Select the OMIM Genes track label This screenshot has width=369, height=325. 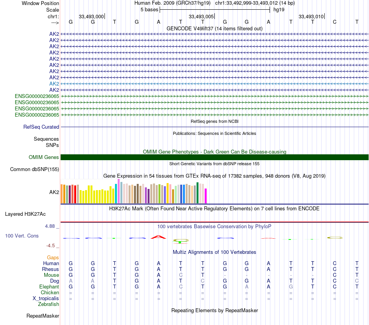click(44, 157)
